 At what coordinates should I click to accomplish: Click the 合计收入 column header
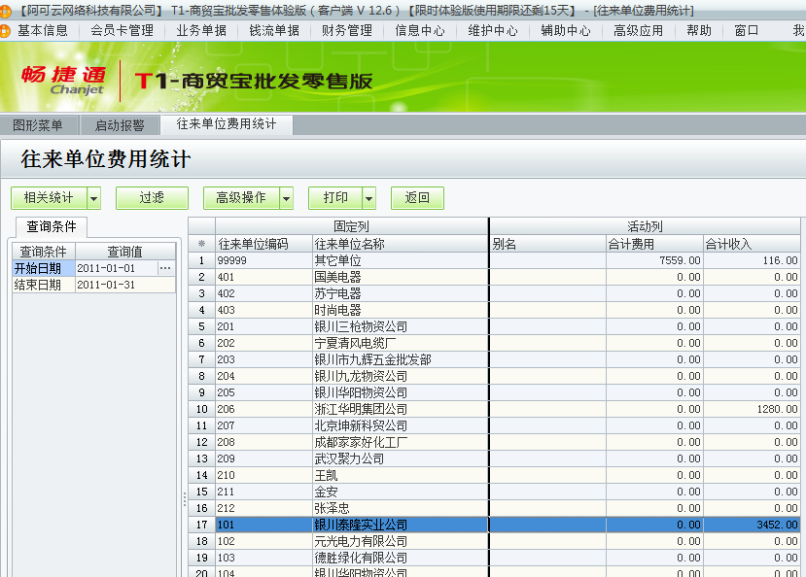coord(752,244)
